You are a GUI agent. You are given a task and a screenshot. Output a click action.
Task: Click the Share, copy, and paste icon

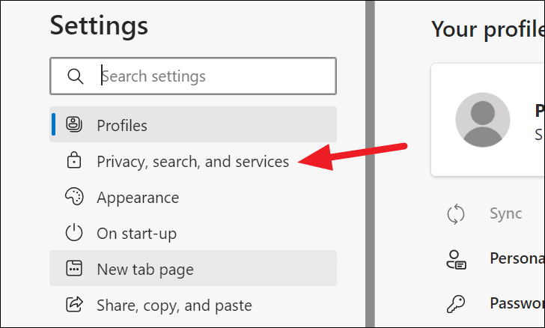click(x=74, y=304)
